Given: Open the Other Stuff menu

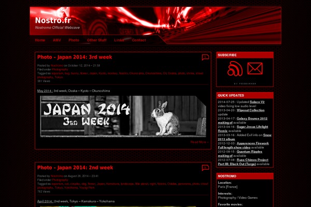Looking at the screenshot, I should [96, 40].
